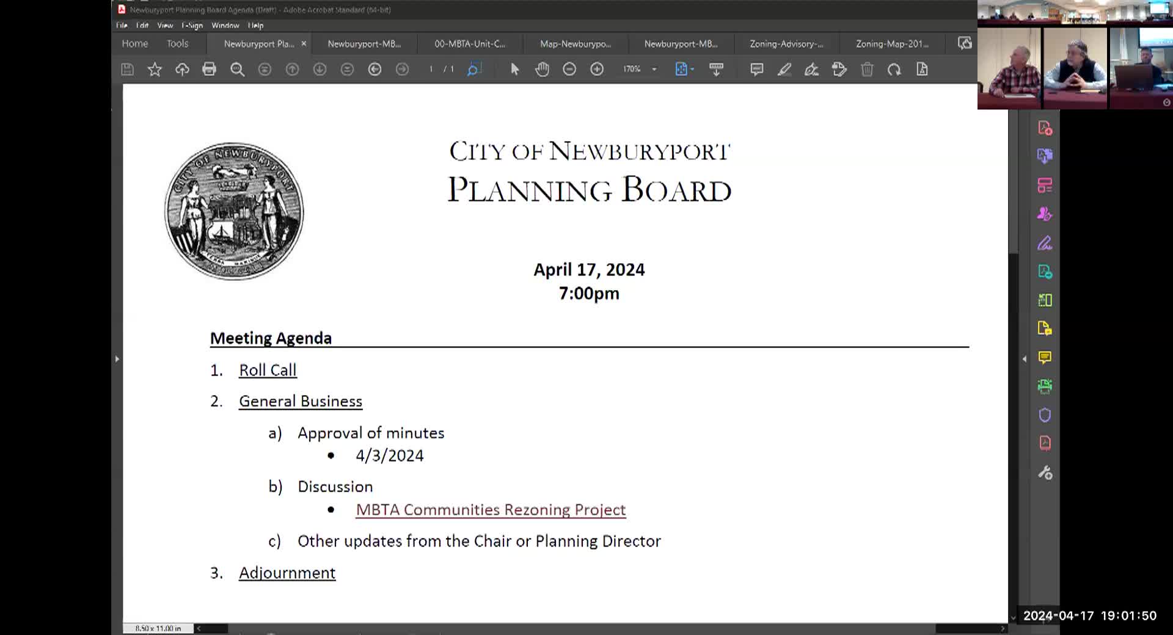Open the E-Sign menu

[192, 26]
